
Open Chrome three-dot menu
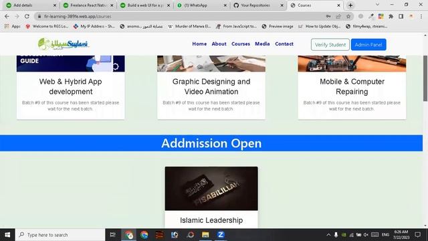(421, 16)
